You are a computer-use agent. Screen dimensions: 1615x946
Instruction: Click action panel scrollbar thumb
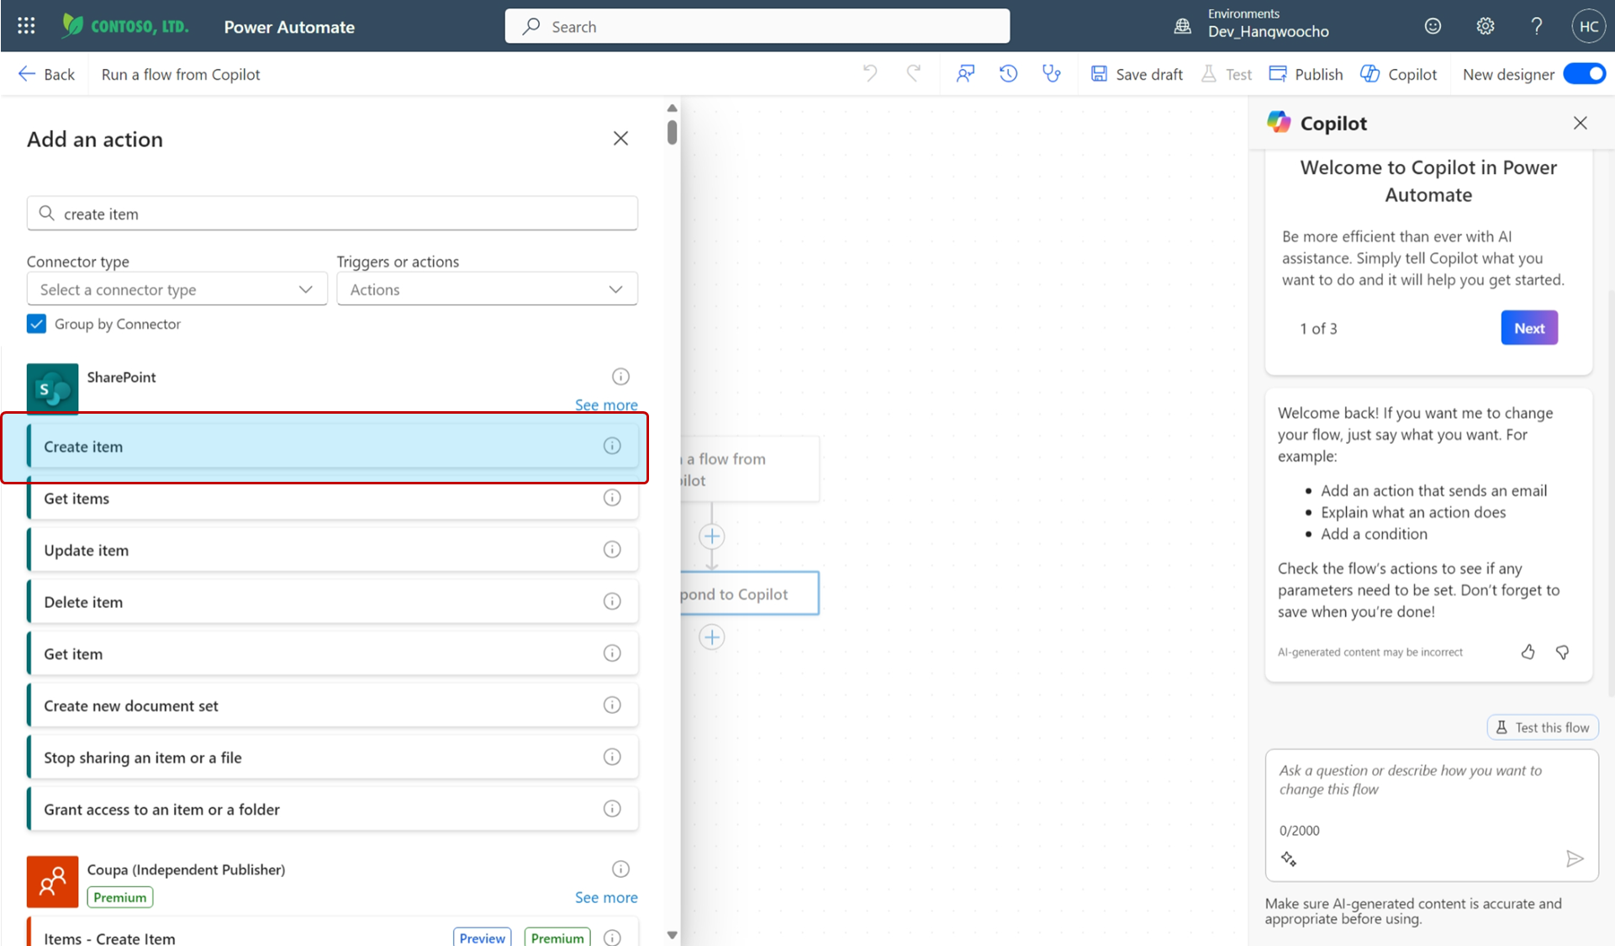click(x=672, y=132)
